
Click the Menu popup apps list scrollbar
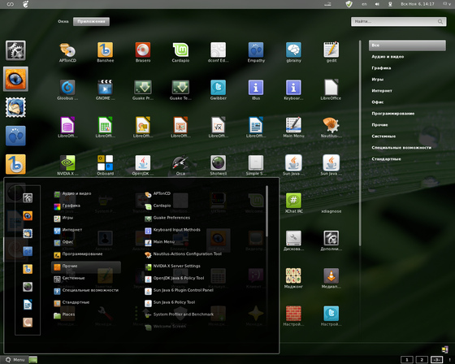pyautogui.click(x=267, y=211)
